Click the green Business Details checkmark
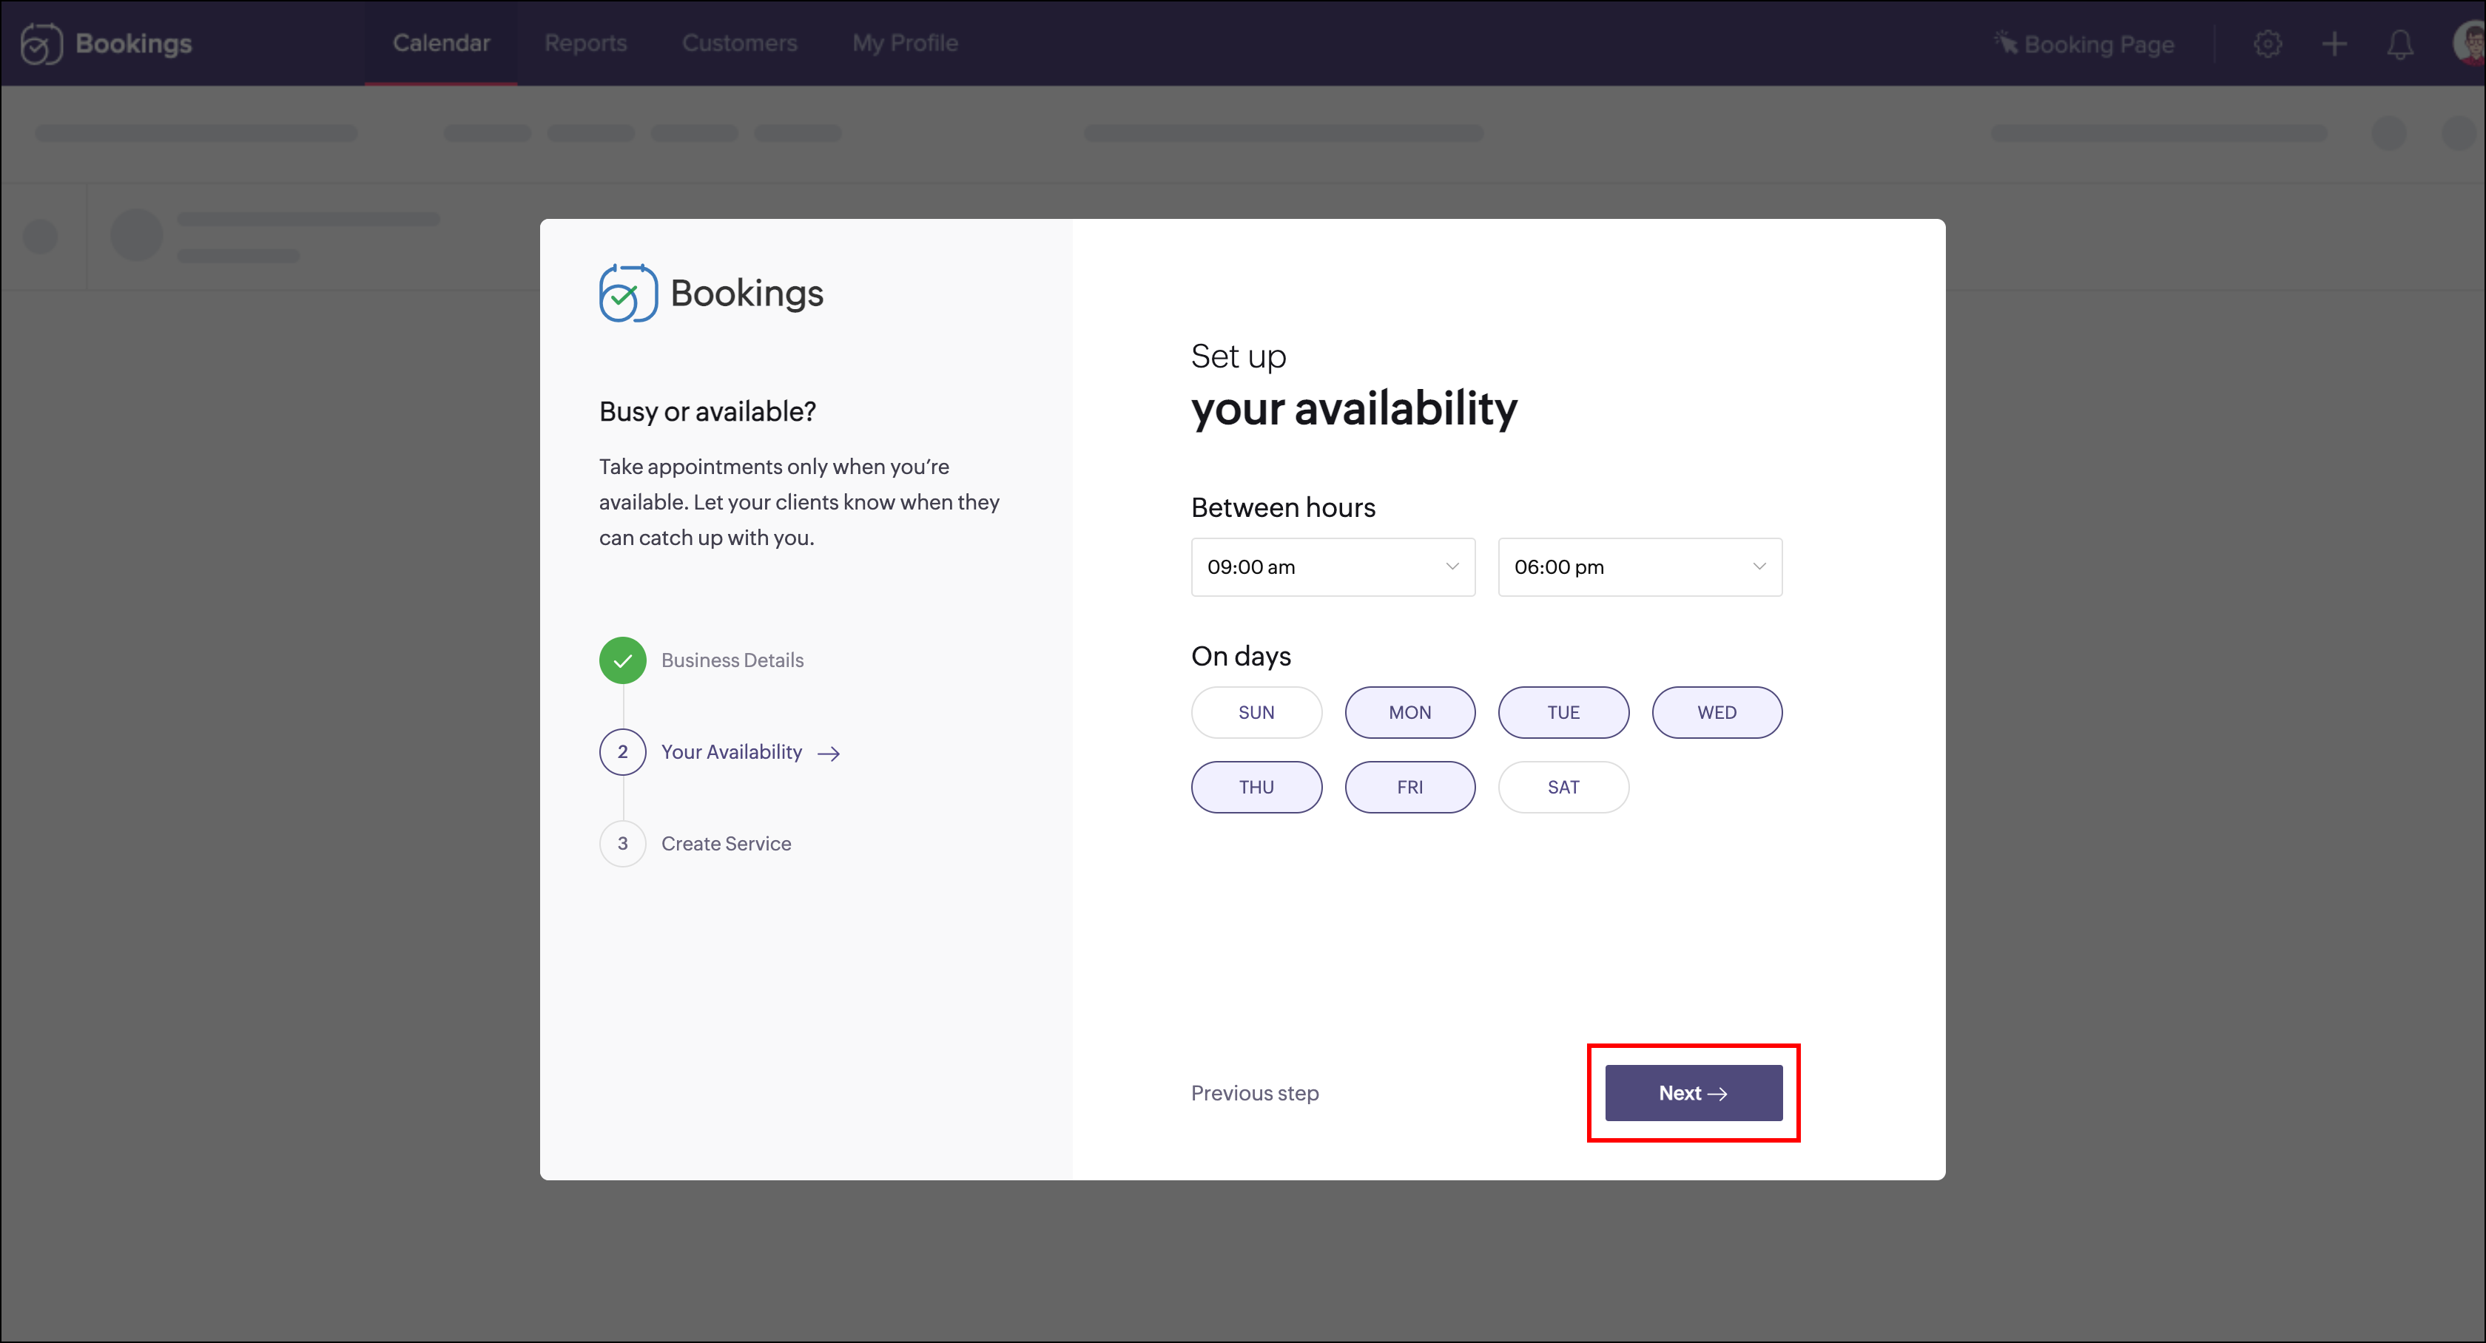Screen dimensions: 2486x1343 622,660
